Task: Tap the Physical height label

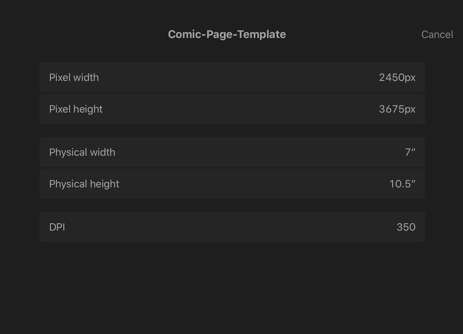Action: (x=84, y=184)
